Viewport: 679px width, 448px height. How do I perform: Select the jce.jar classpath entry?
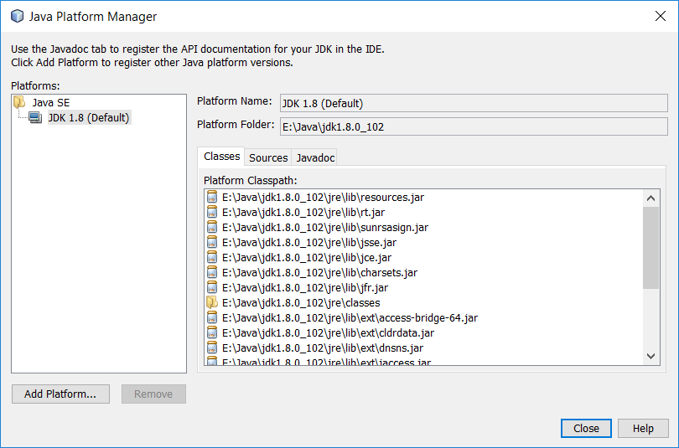click(307, 258)
